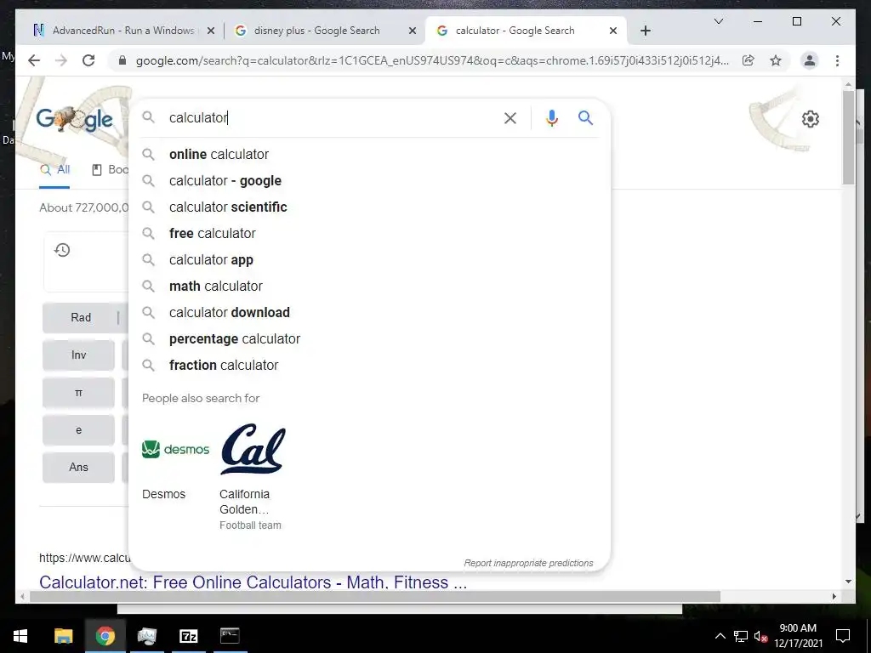Click the browser forward arrow
The image size is (871, 653).
61,60
